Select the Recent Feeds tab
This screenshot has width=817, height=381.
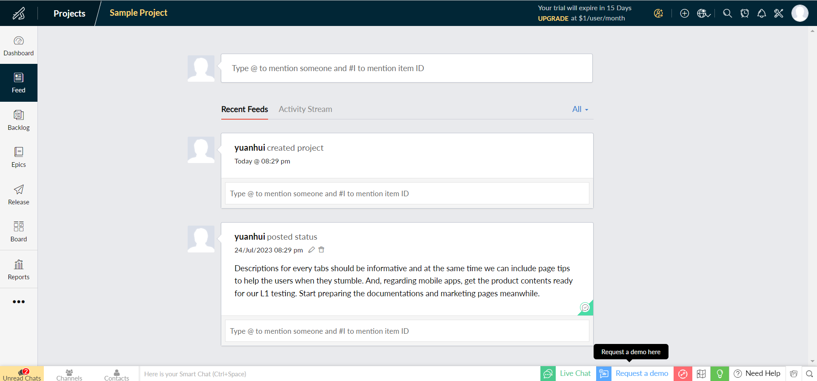(245, 109)
